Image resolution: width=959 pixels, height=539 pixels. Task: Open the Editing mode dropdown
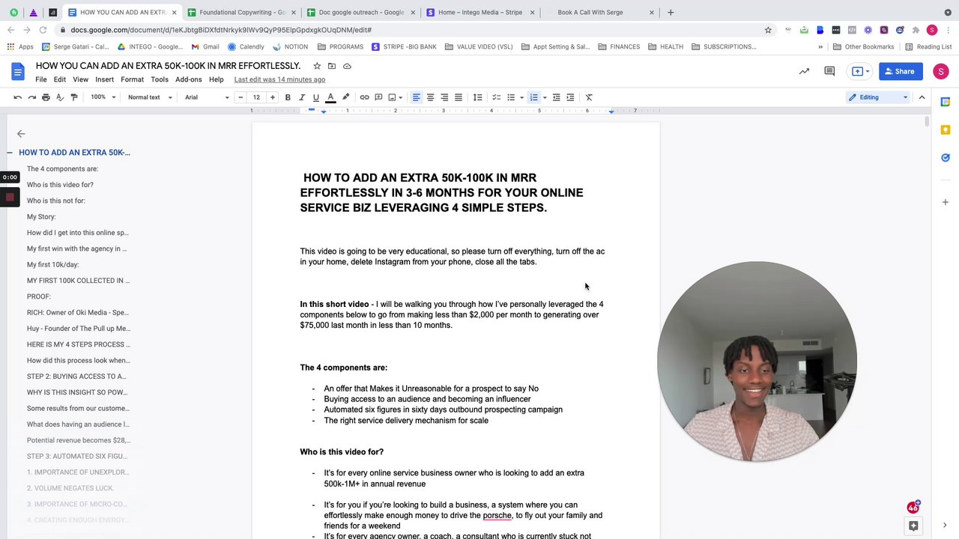878,97
